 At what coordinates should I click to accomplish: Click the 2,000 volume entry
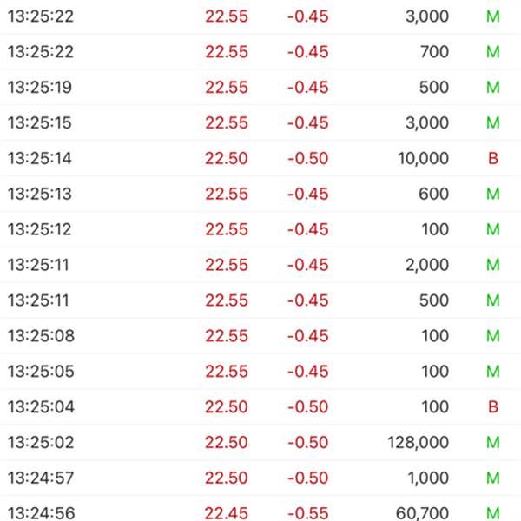click(x=426, y=265)
